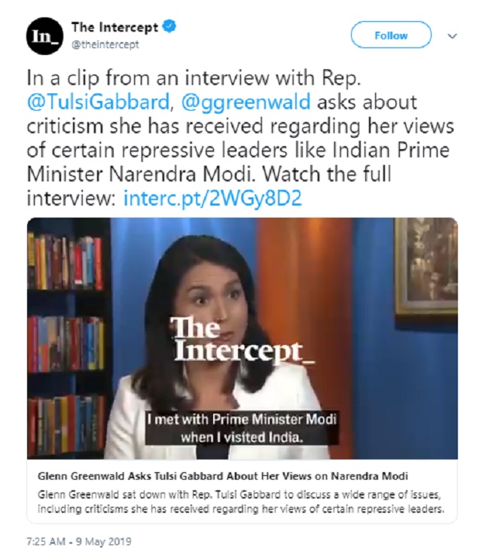
Task: Open the tweet options chevron menu
Action: point(453,35)
